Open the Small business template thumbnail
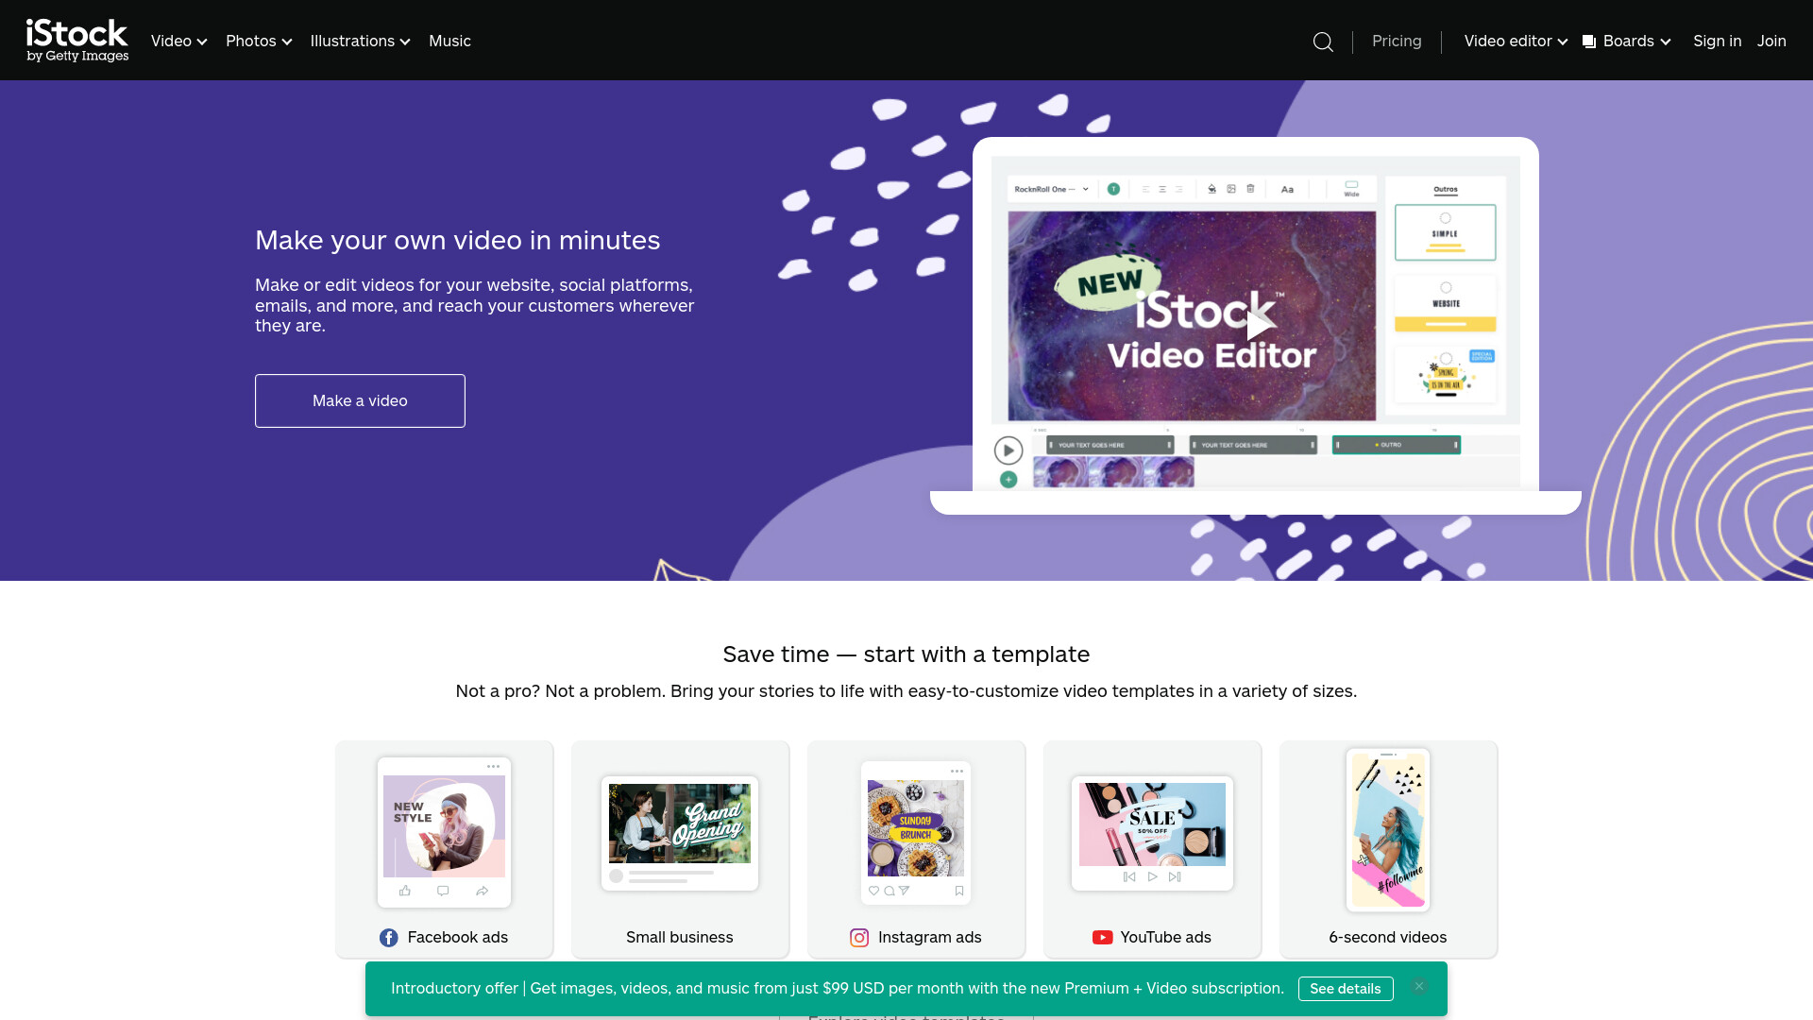 click(x=680, y=833)
